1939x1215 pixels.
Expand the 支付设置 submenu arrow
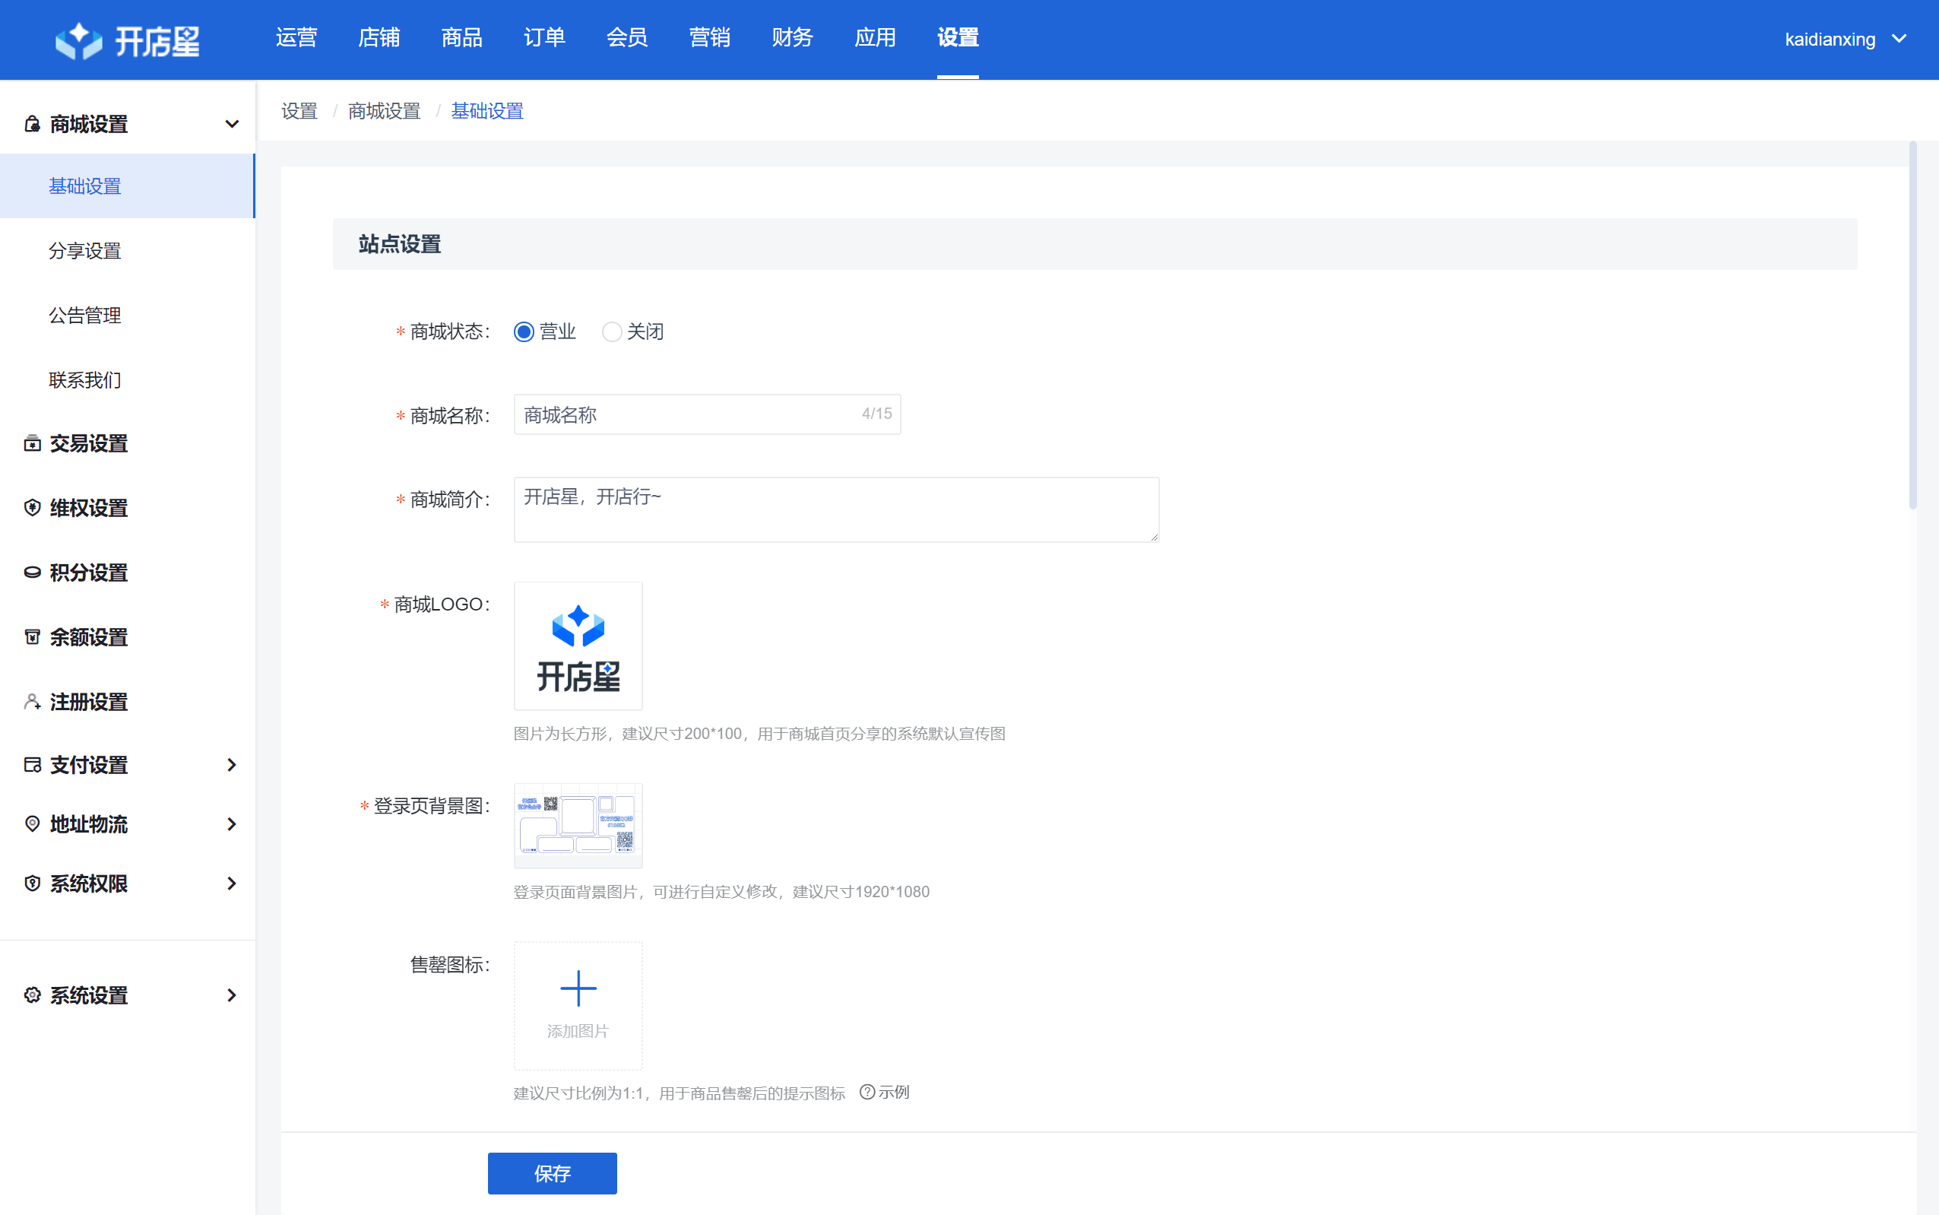(231, 765)
